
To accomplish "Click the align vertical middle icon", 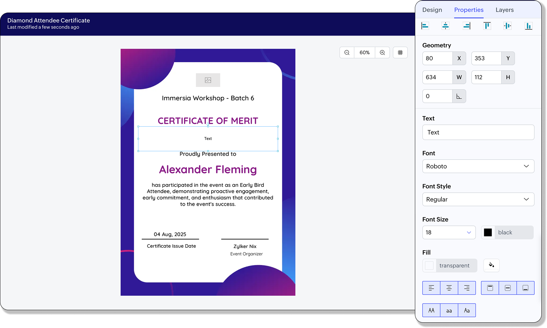I will point(508,26).
